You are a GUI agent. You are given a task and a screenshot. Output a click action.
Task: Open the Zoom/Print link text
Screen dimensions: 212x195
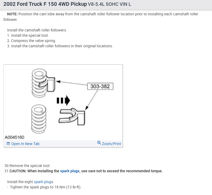point(111,144)
